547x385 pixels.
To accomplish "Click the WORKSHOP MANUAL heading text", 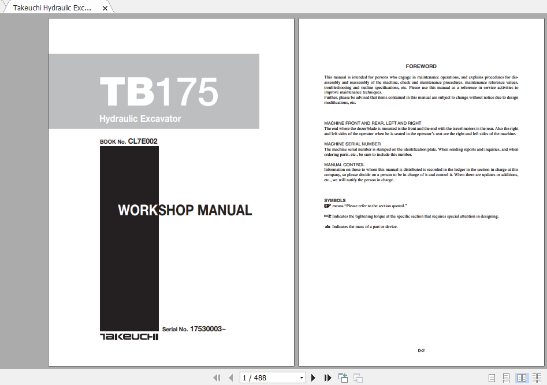I will tap(185, 210).
